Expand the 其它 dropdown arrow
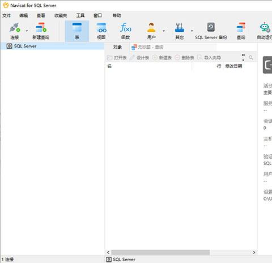Viewport: 272px width, 263px height. [x=192, y=31]
